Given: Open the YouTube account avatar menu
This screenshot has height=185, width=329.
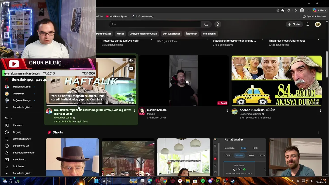Looking at the screenshot, I should pos(318,24).
